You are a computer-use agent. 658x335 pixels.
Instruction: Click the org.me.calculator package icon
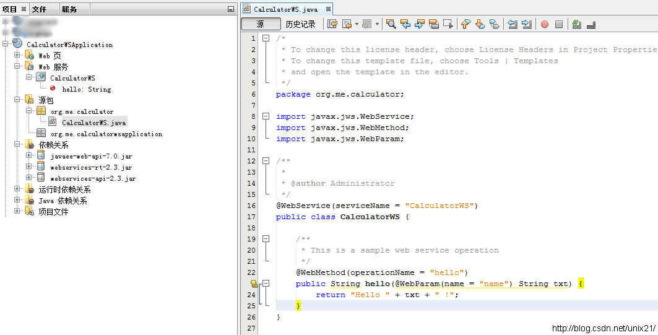tap(41, 110)
